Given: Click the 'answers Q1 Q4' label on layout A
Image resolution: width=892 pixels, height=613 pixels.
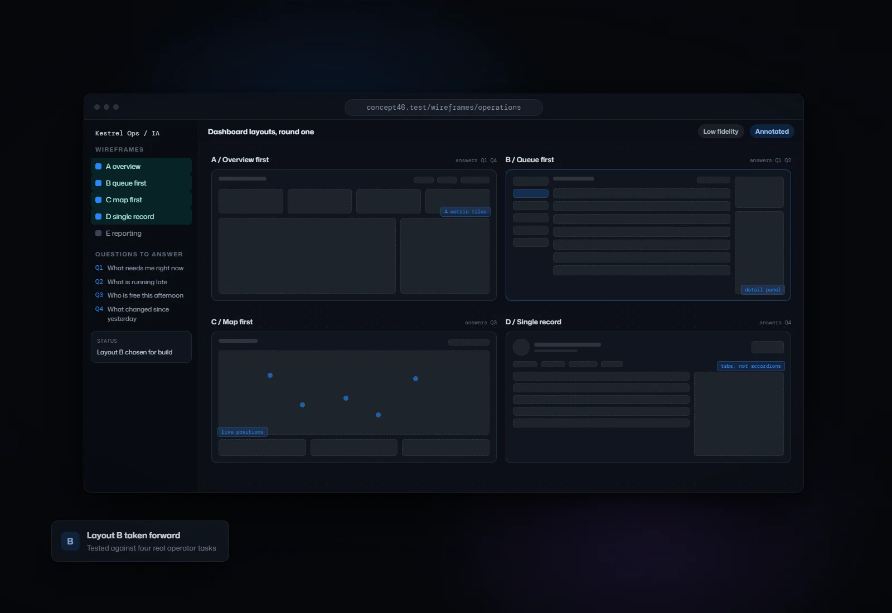Looking at the screenshot, I should click(476, 160).
